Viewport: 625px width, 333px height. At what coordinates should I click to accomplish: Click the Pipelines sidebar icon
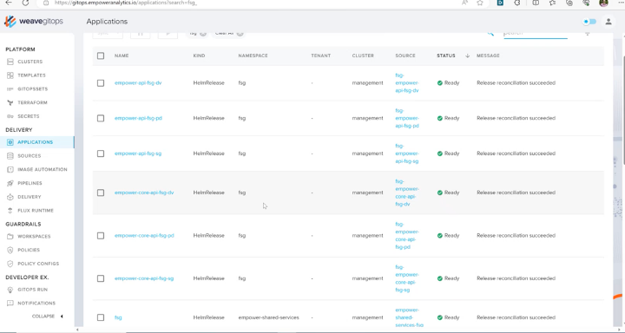pos(10,183)
